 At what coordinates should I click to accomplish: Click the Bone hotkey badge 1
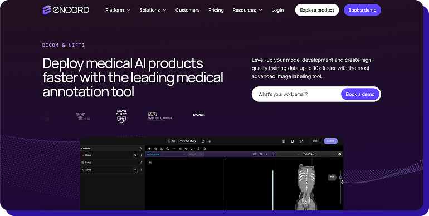tap(141, 155)
